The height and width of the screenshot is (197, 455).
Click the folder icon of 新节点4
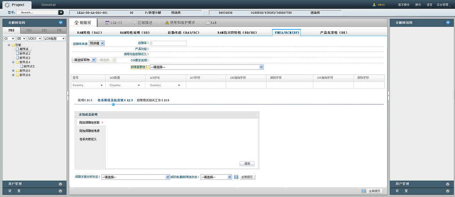click(x=17, y=62)
